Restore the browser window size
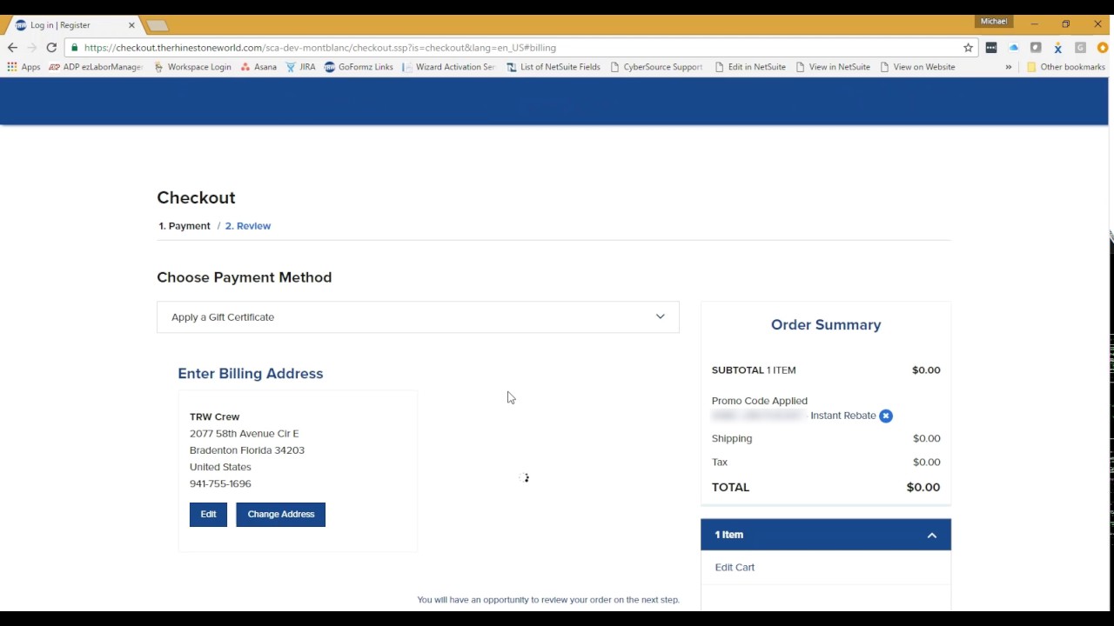Screen dimensions: 1114x626 coord(1065,24)
